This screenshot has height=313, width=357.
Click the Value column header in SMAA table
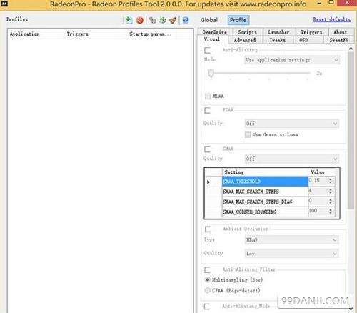[321, 172]
